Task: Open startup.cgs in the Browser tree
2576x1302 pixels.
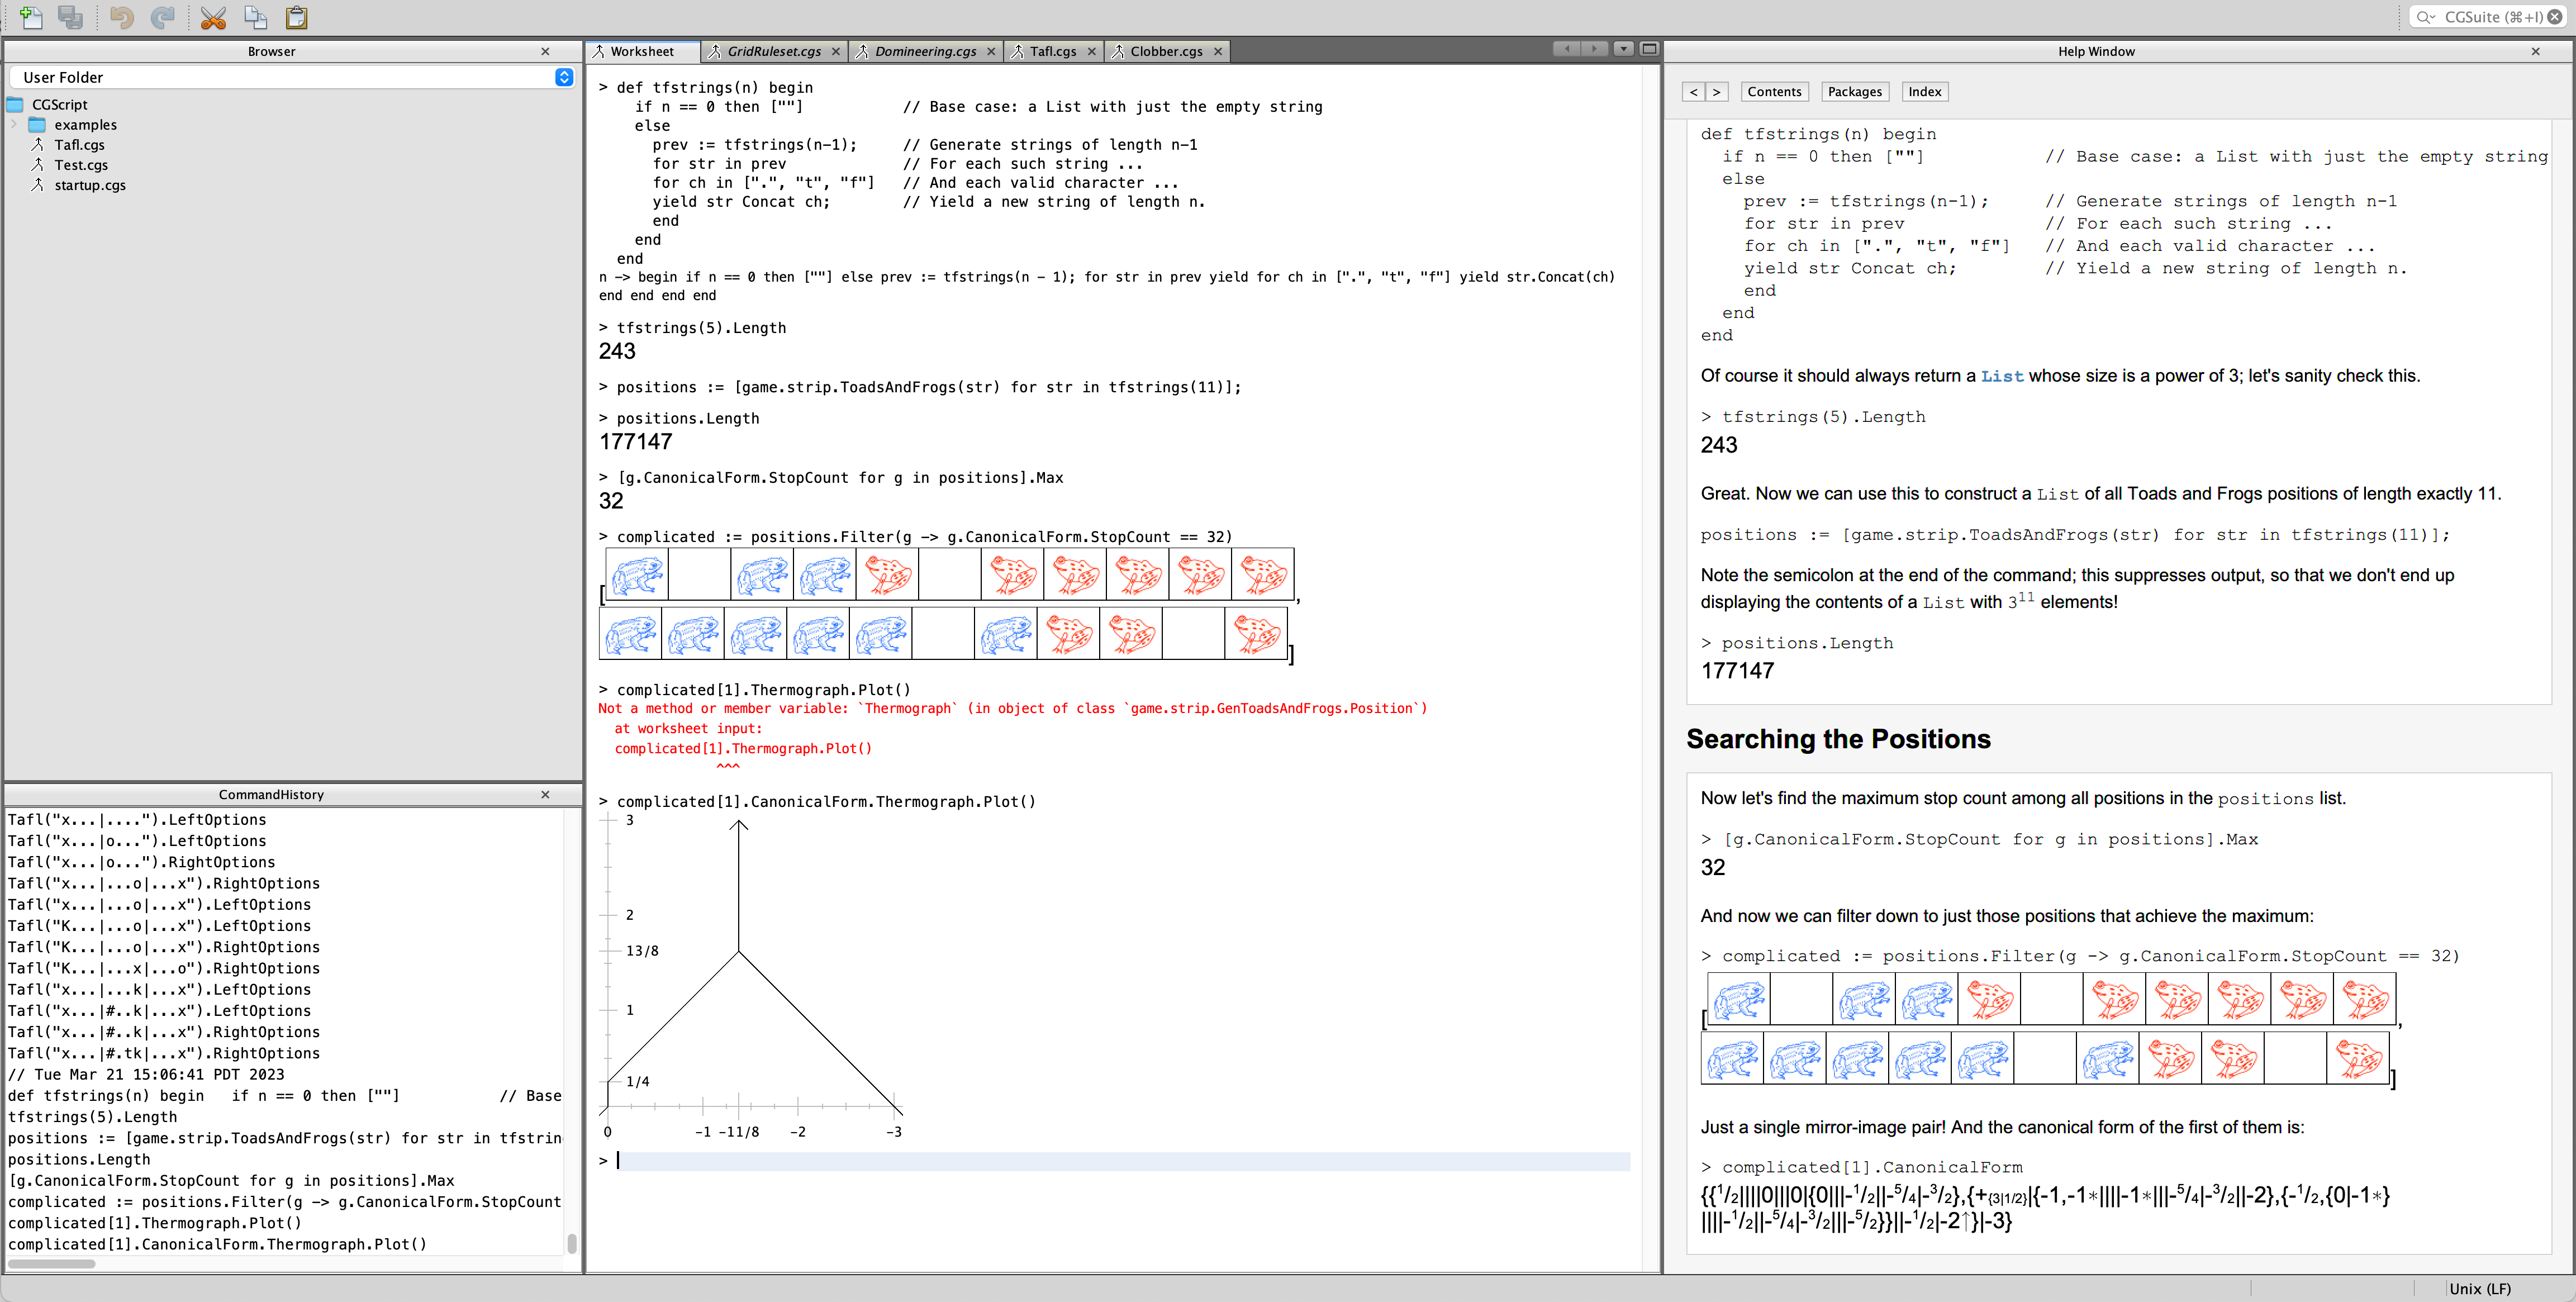Action: 89,185
